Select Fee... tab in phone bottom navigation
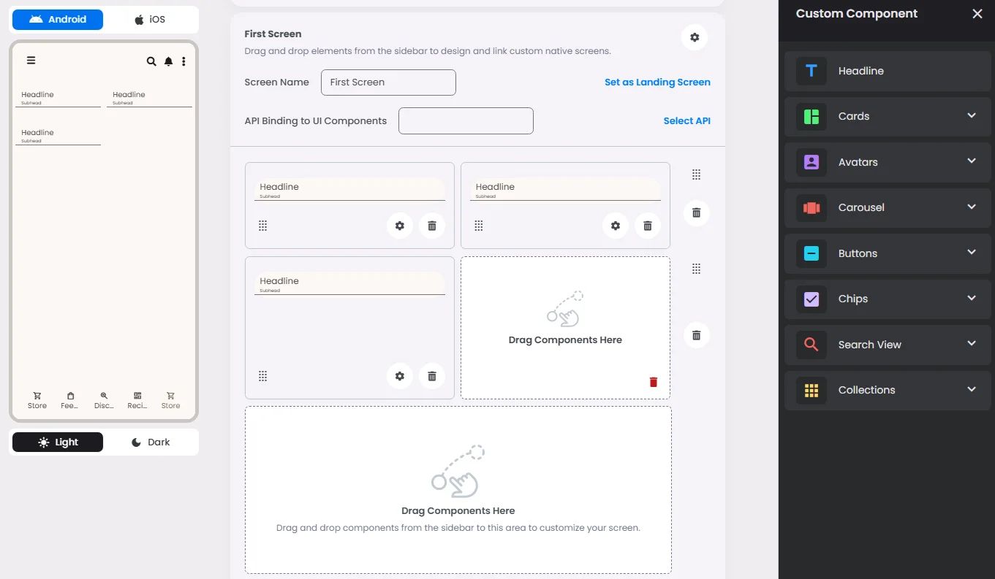This screenshot has width=995, height=579. (70, 400)
